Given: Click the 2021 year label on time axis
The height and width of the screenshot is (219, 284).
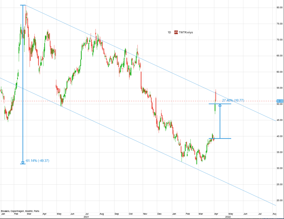Looking at the screenshot, I should tap(86, 217).
